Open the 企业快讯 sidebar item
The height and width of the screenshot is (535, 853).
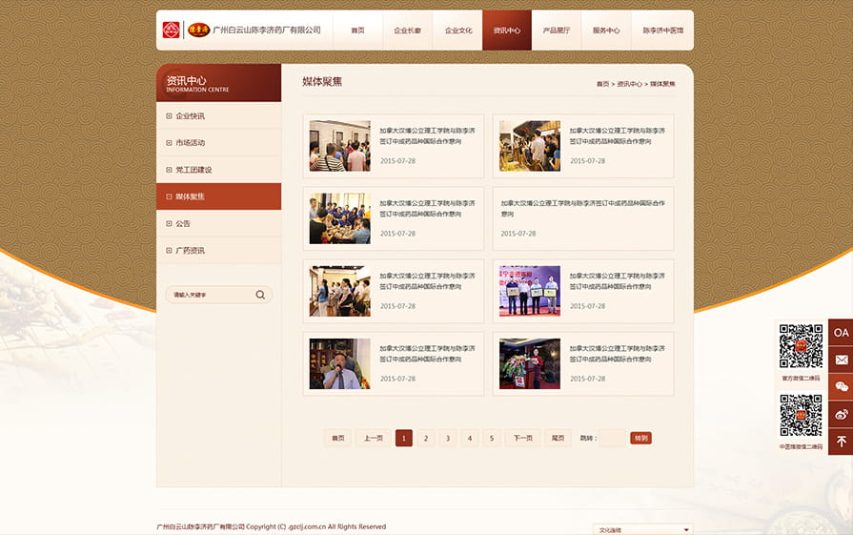(218, 116)
